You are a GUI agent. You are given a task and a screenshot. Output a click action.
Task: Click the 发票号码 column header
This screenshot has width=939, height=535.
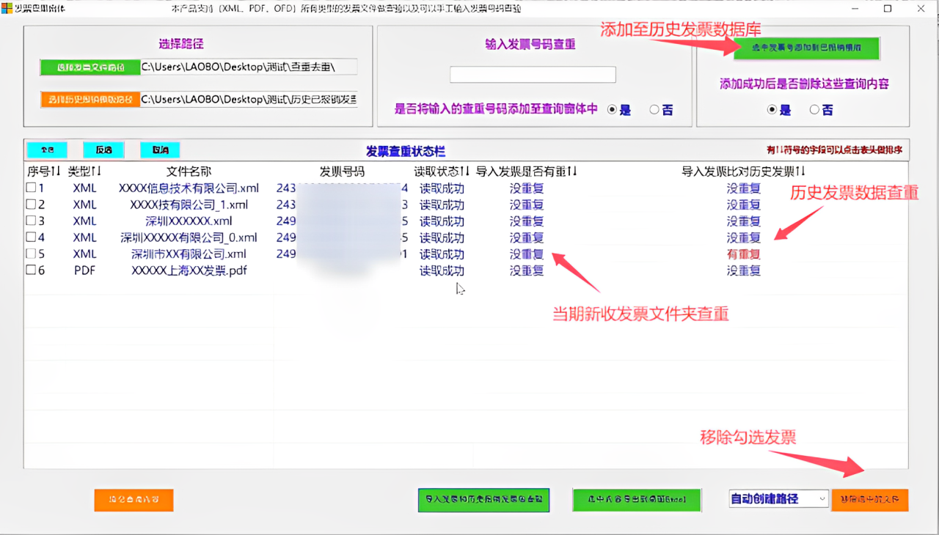(342, 171)
